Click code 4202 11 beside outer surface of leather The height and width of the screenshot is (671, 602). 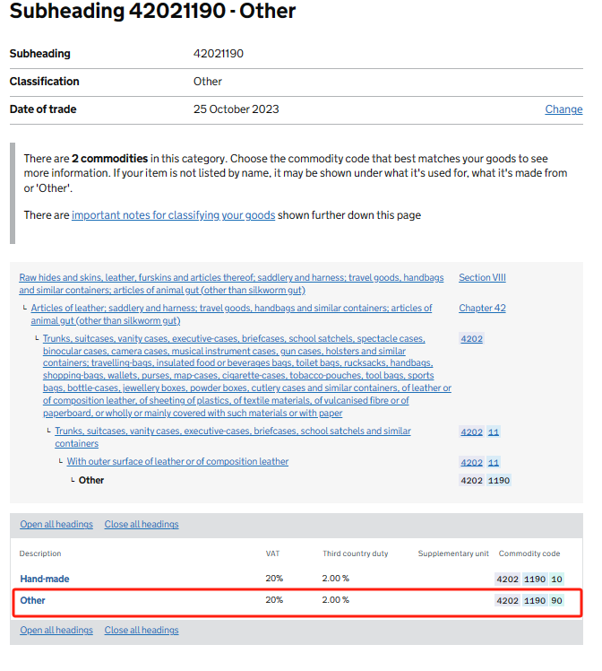tap(479, 463)
